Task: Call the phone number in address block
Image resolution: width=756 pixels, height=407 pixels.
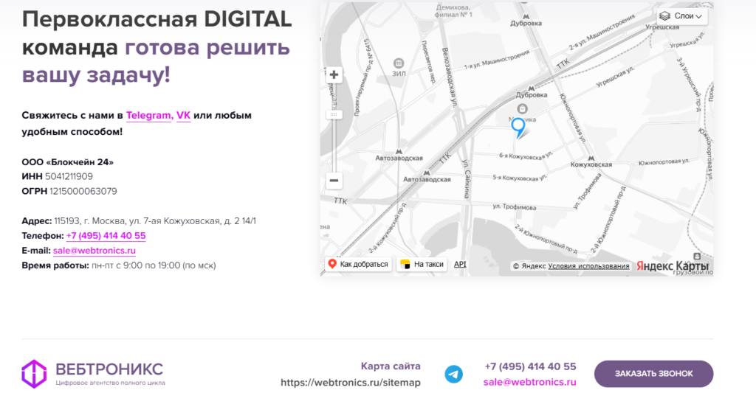Action: 106,236
